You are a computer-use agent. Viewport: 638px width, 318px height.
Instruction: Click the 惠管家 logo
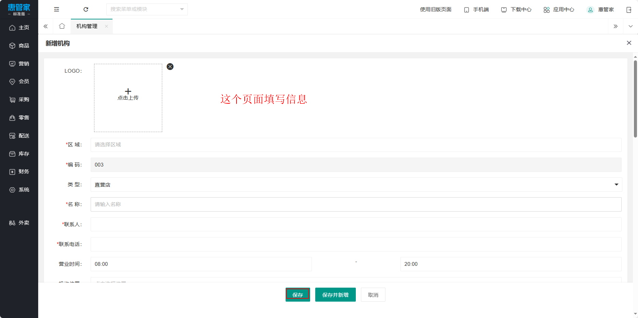19,9
